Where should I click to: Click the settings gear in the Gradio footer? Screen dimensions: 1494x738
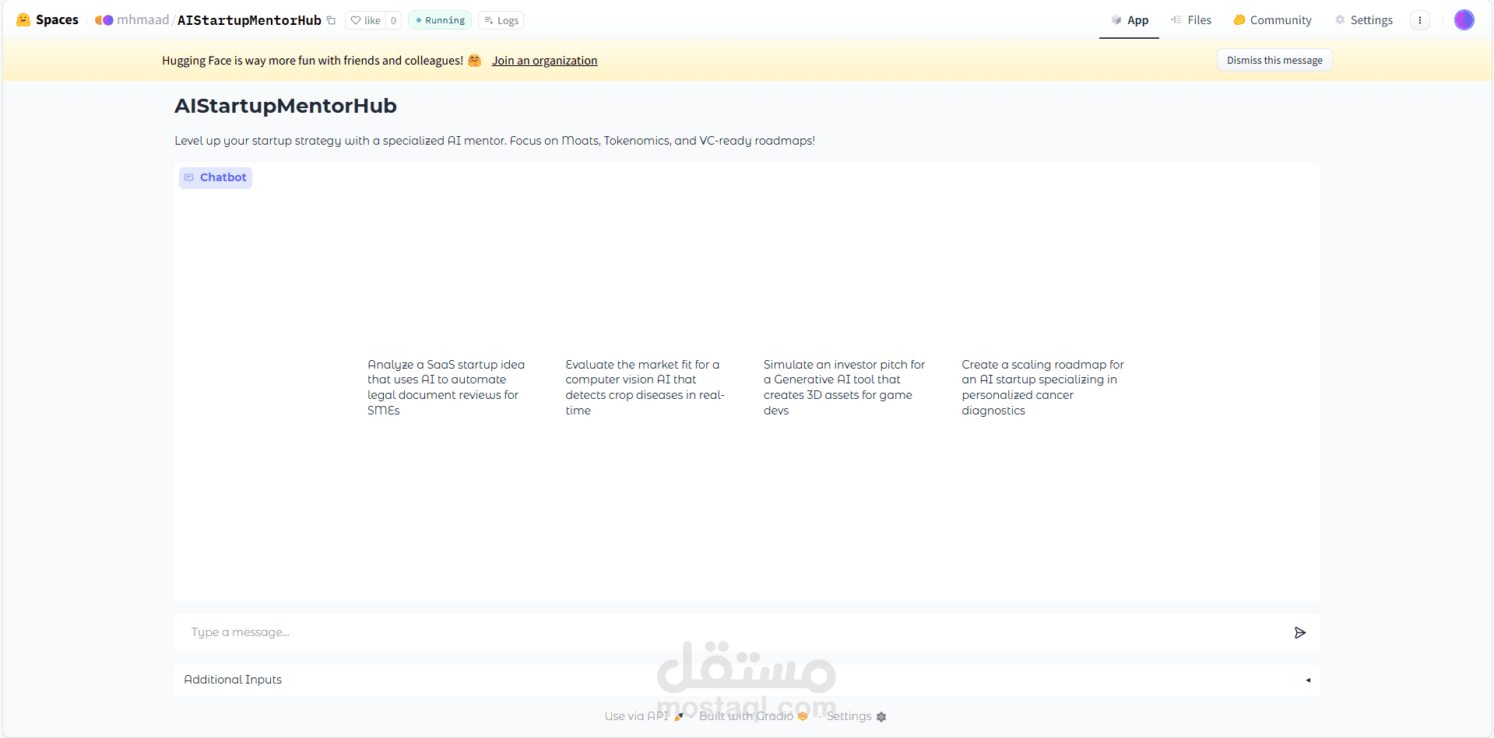pyautogui.click(x=882, y=716)
